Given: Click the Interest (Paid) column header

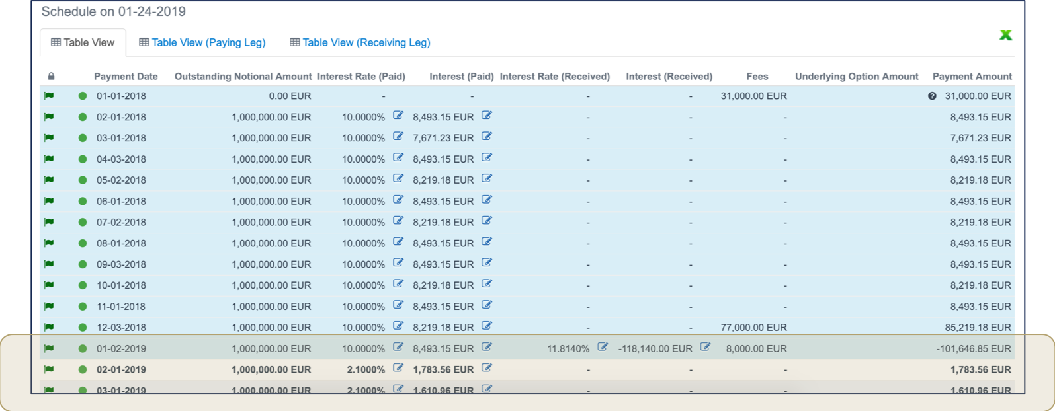Looking at the screenshot, I should click(462, 77).
